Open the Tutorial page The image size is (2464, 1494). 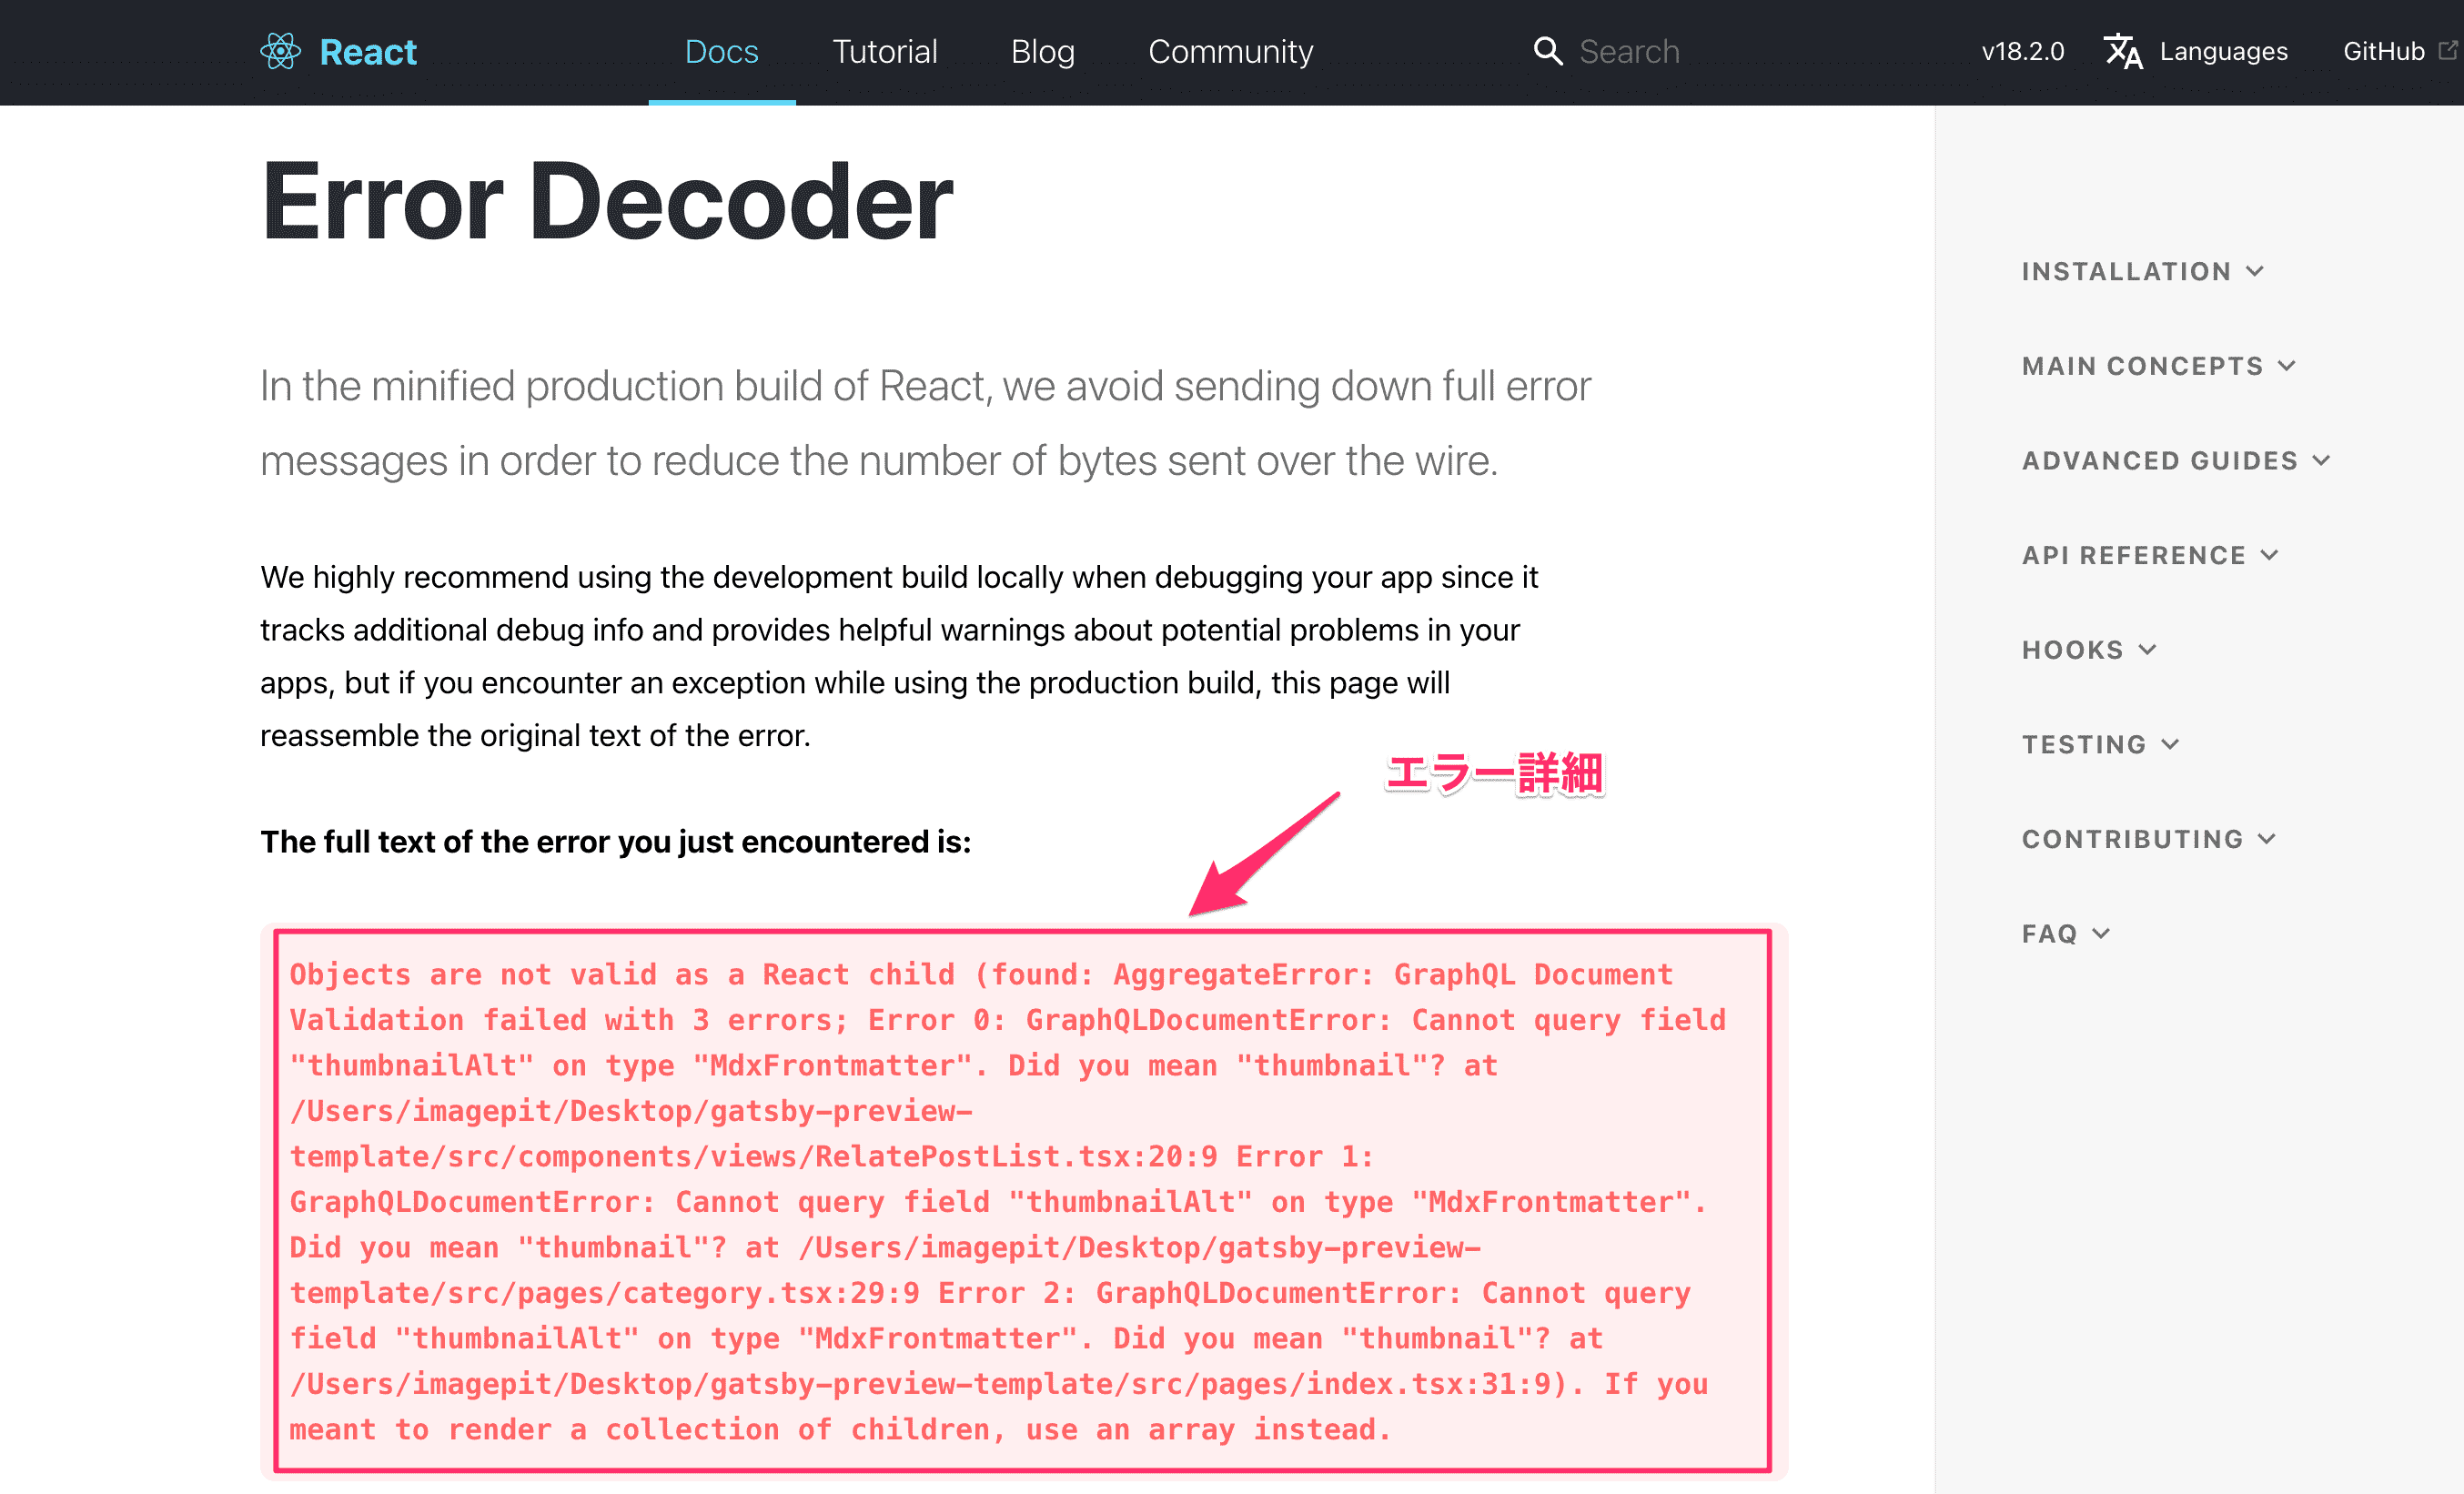click(x=884, y=51)
